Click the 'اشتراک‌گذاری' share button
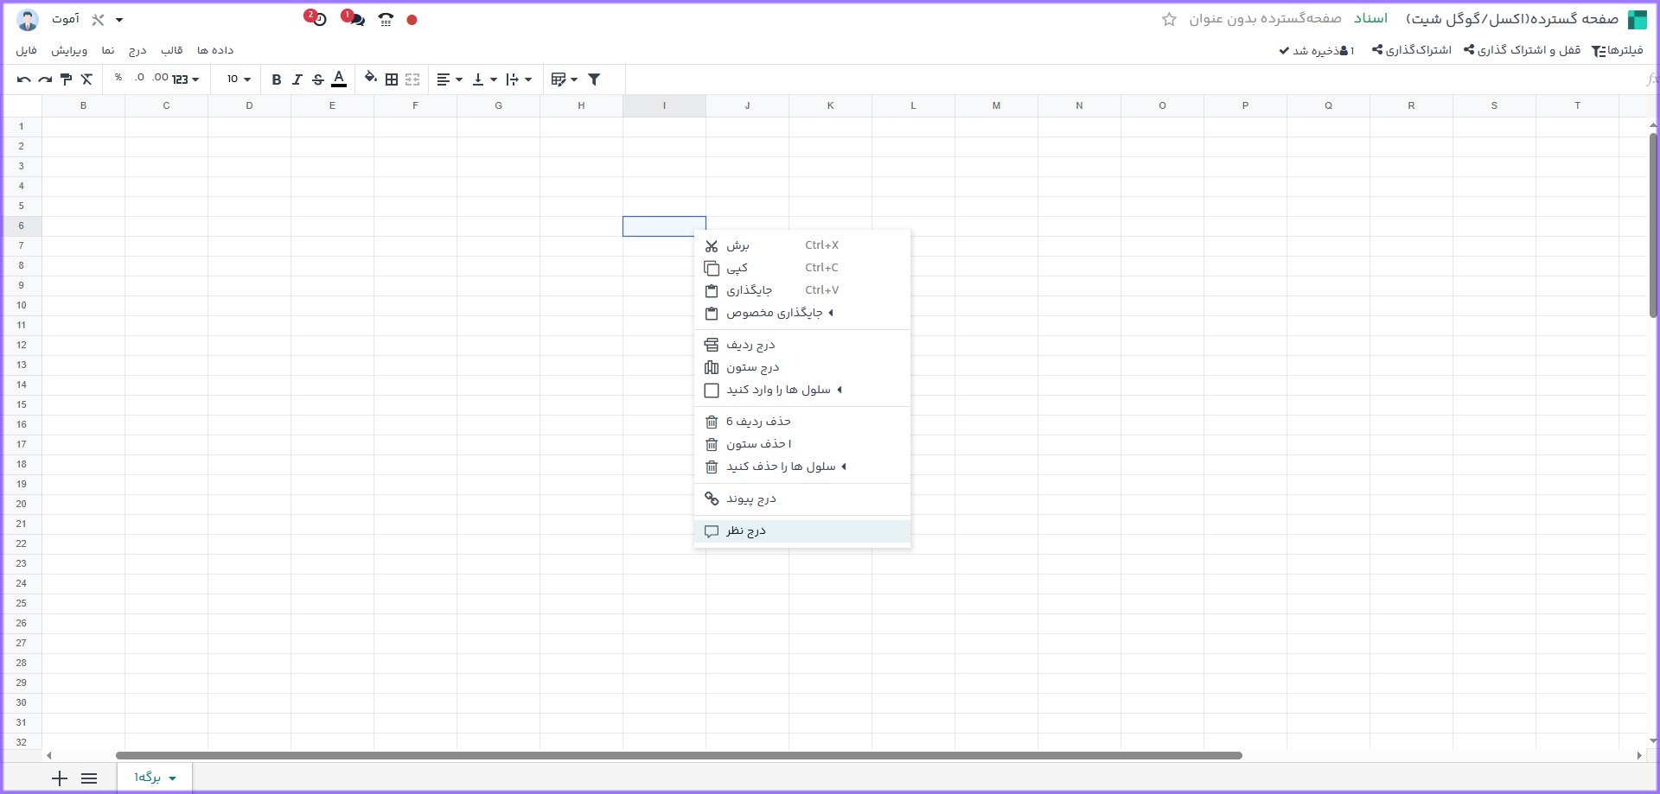 point(1412,50)
